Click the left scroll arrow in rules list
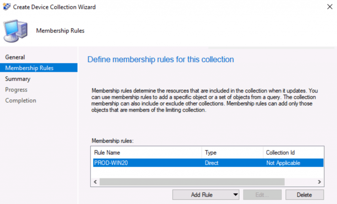 [x=95, y=182]
